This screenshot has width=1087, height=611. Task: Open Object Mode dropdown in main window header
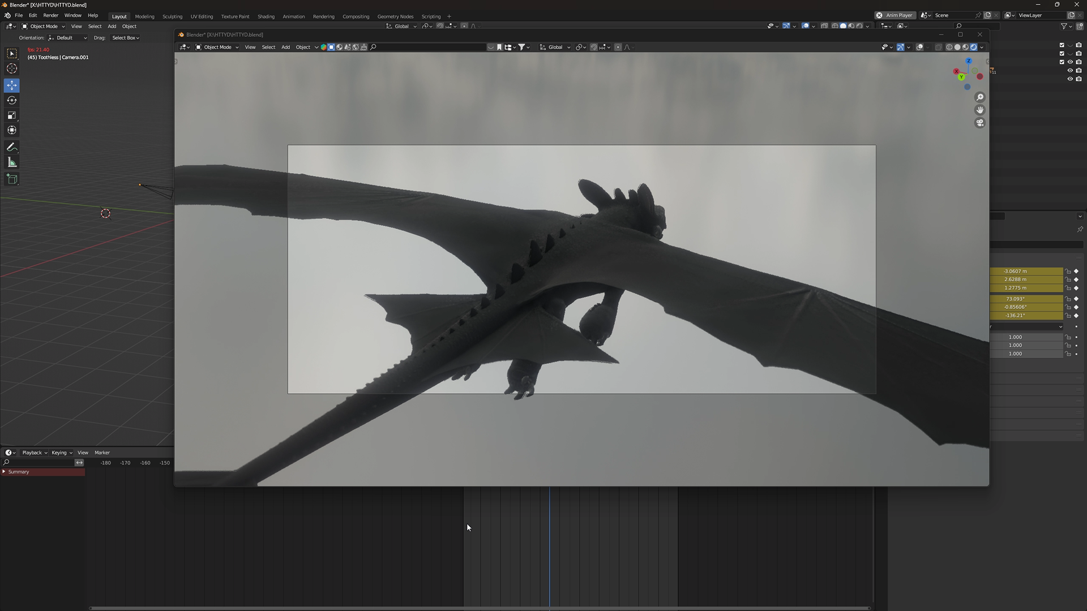point(44,26)
